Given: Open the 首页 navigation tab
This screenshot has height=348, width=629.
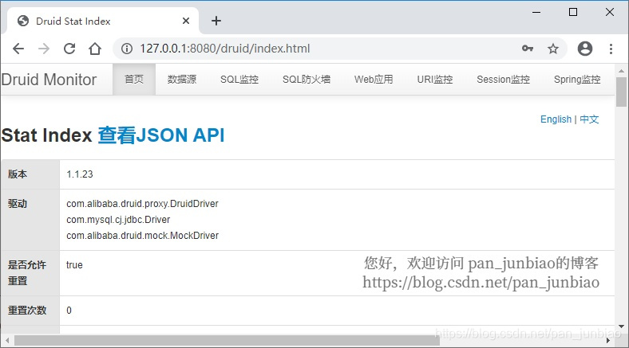Looking at the screenshot, I should [x=134, y=79].
